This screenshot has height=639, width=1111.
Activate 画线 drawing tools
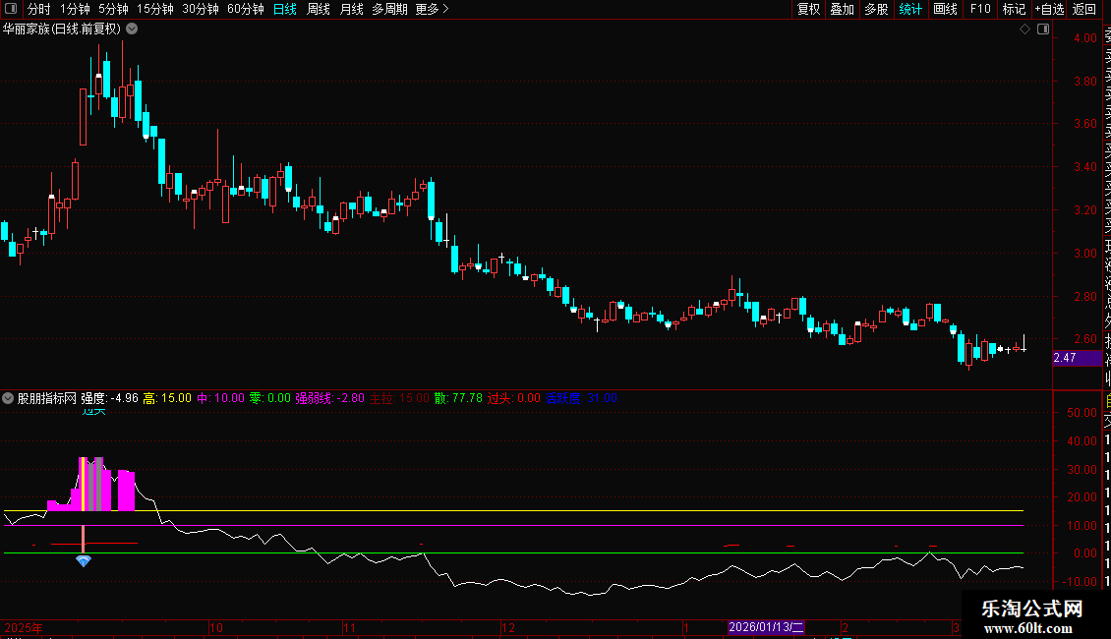tap(945, 9)
